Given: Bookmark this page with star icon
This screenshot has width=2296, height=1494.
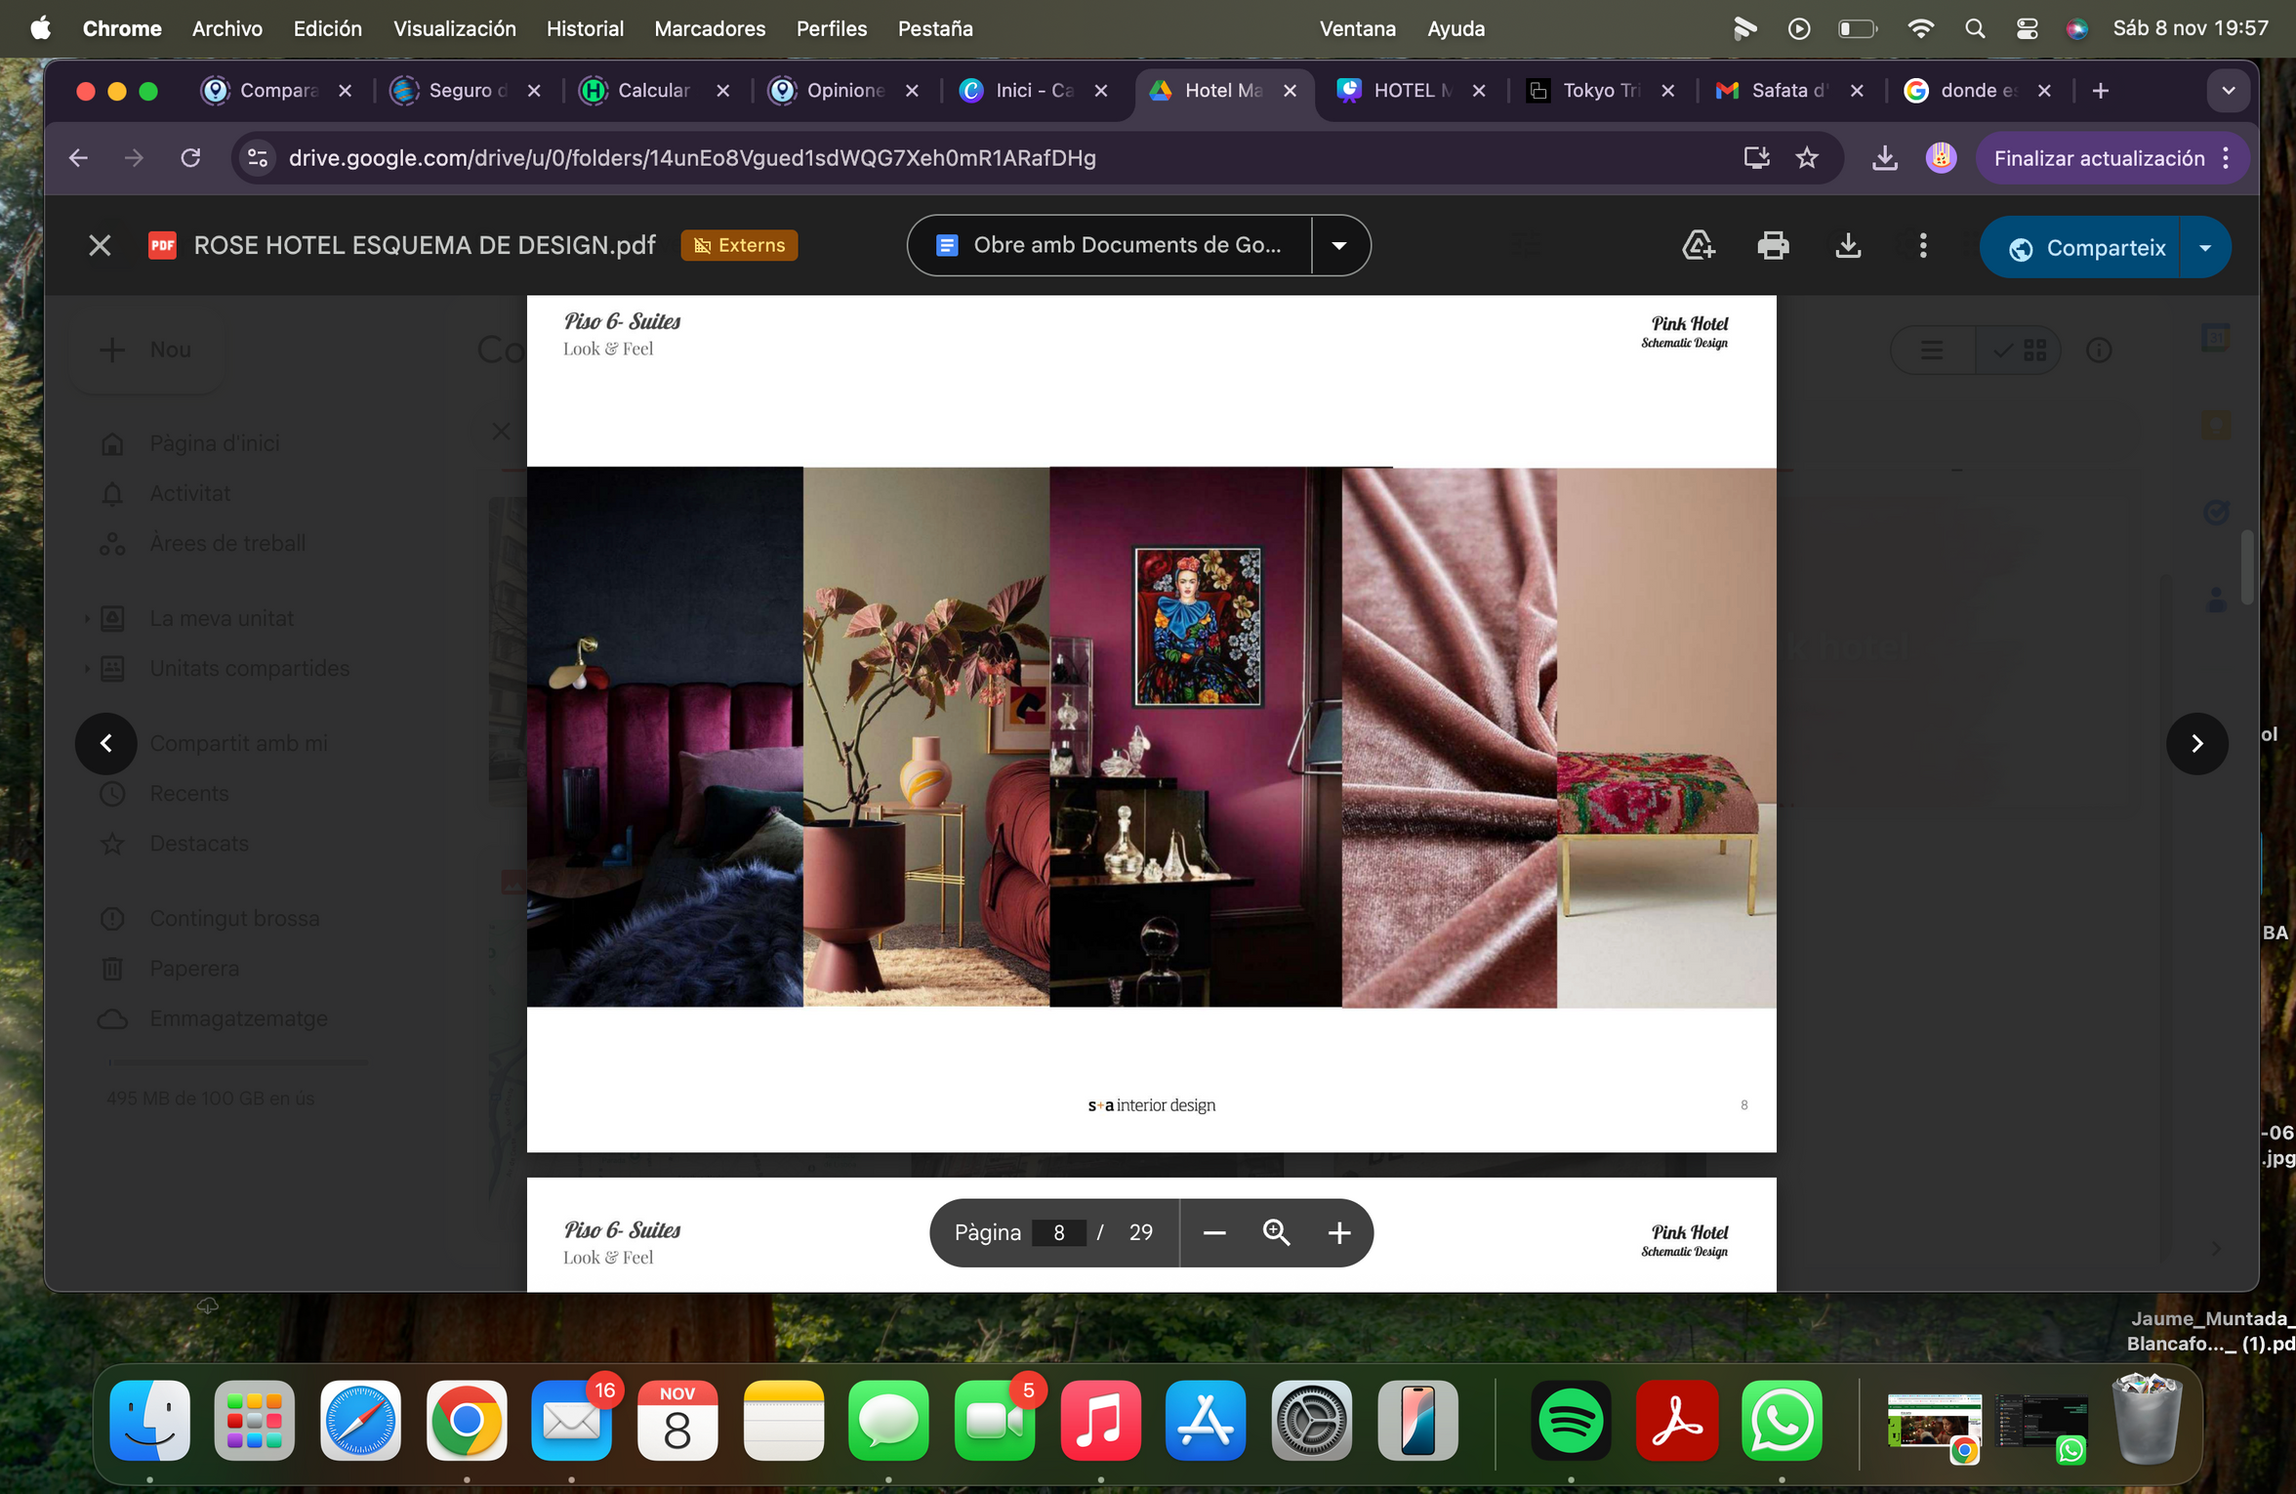Looking at the screenshot, I should [x=1807, y=158].
